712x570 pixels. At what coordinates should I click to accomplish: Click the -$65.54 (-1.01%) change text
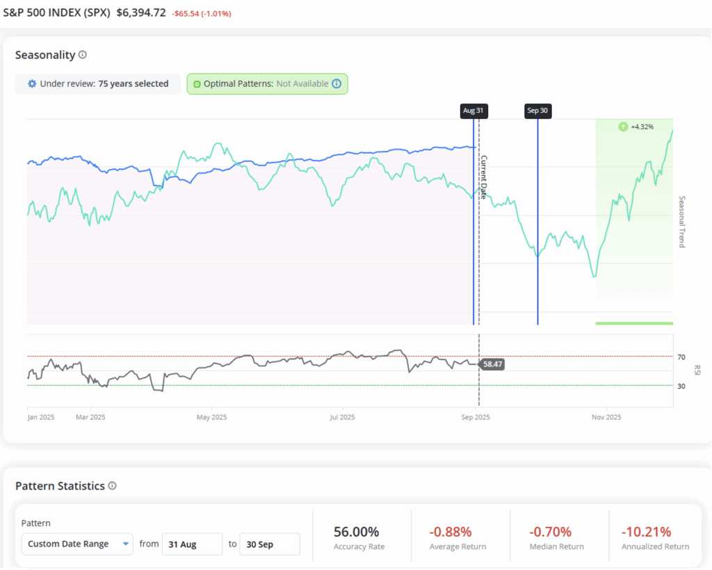(202, 14)
